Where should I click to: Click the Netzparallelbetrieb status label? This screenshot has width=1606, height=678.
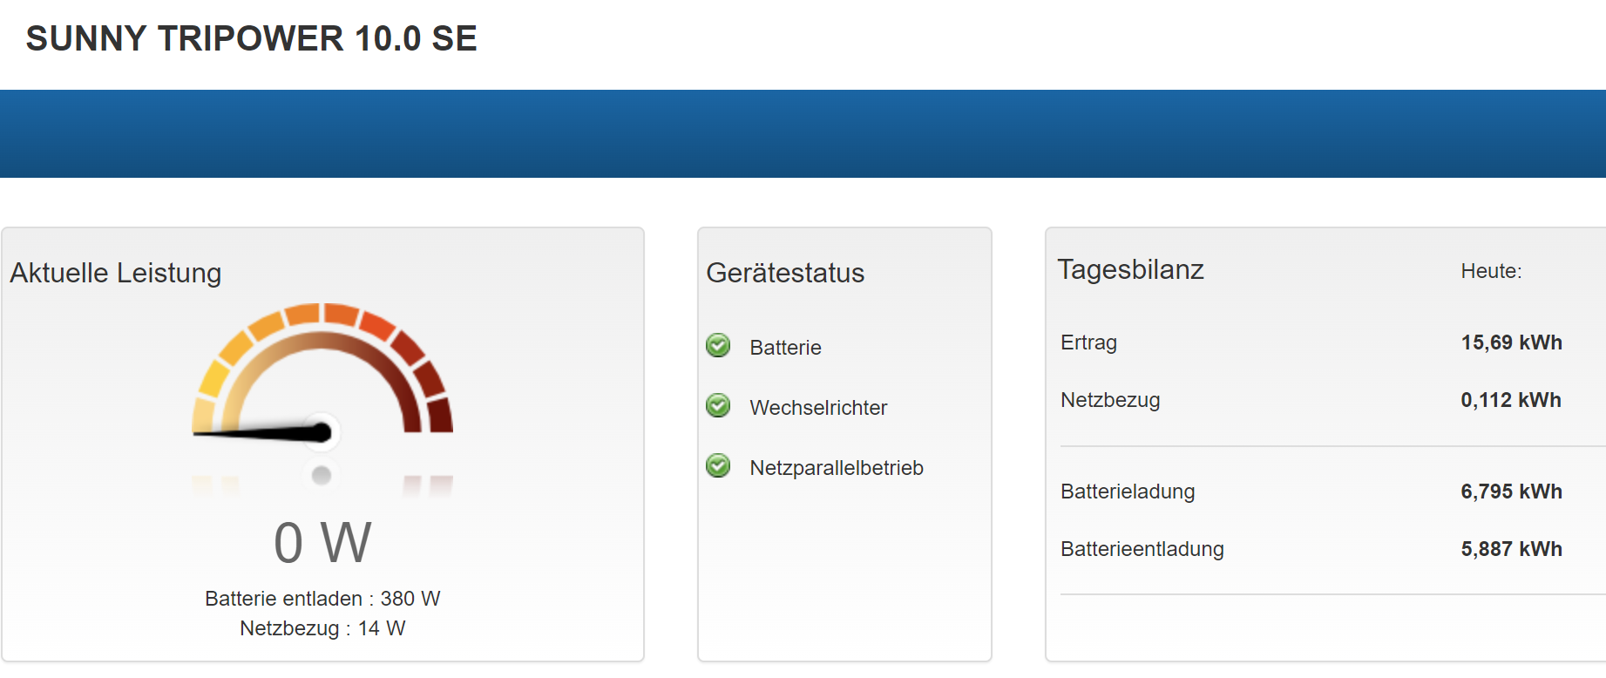837,468
